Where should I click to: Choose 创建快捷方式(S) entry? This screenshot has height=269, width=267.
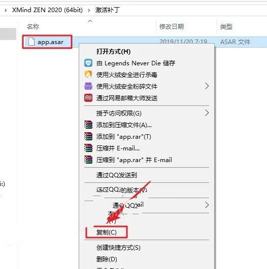tap(118, 248)
